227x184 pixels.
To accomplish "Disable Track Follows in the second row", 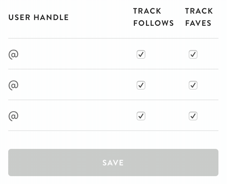I will tap(141, 85).
